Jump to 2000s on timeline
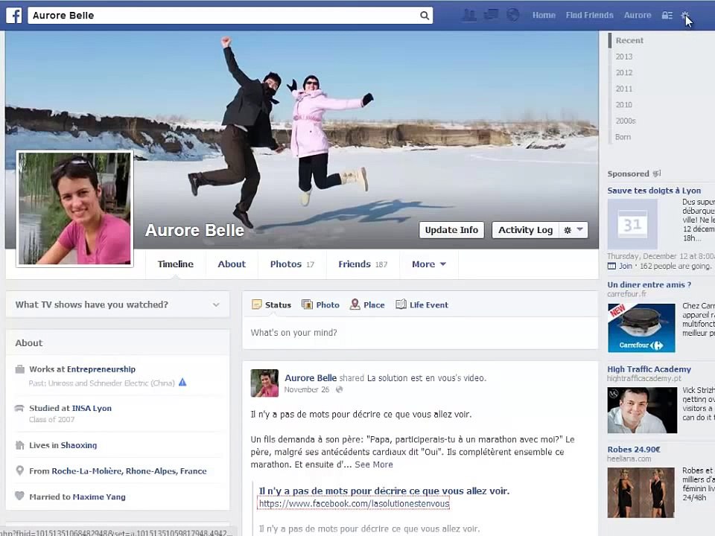 [625, 121]
